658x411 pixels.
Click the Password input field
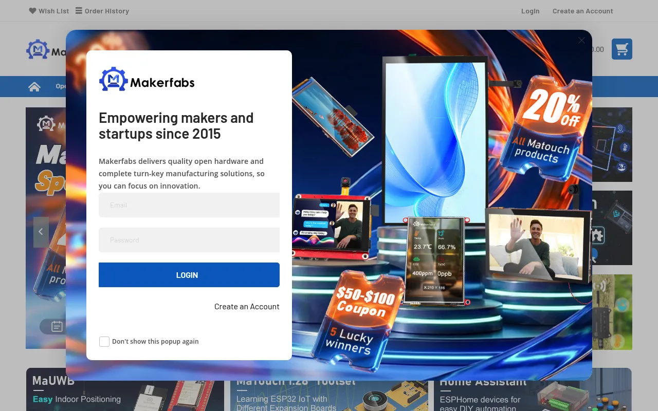click(189, 240)
